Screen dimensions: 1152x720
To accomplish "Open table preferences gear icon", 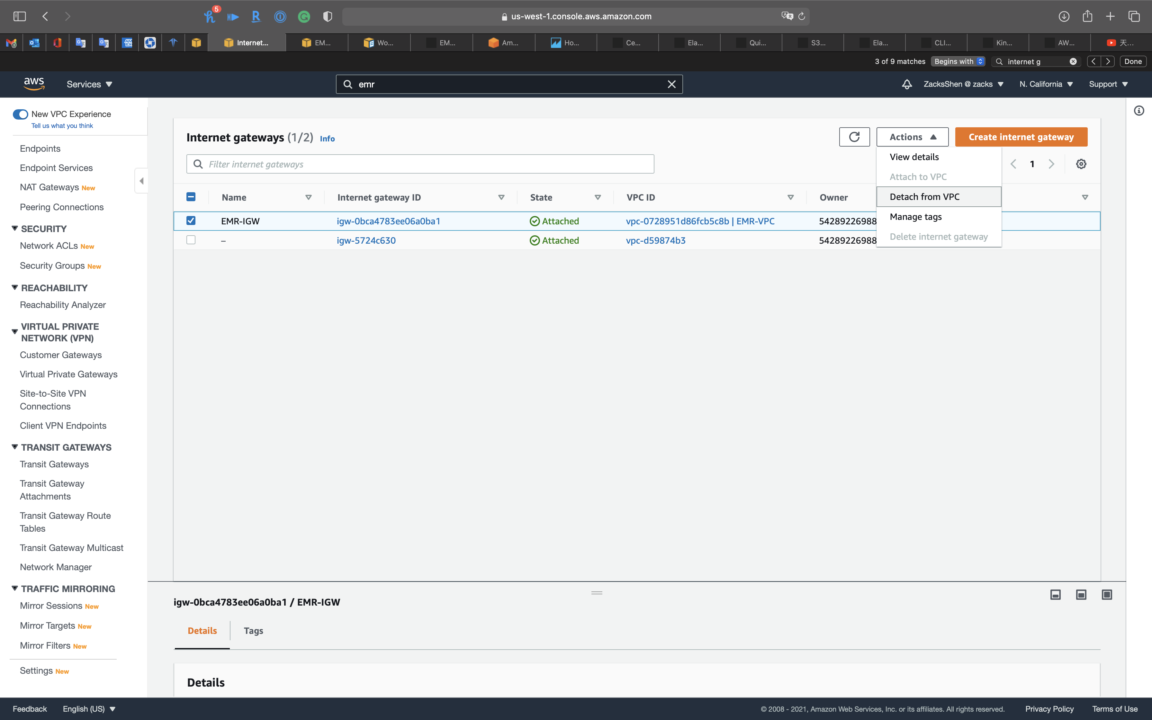I will (1081, 164).
